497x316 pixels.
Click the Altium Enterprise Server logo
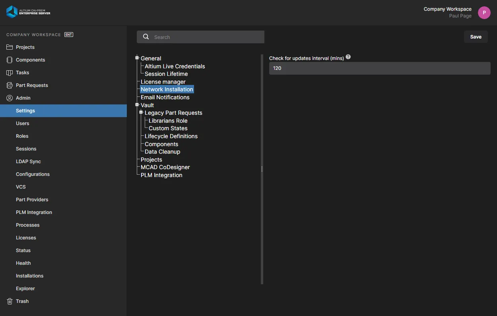(28, 12)
